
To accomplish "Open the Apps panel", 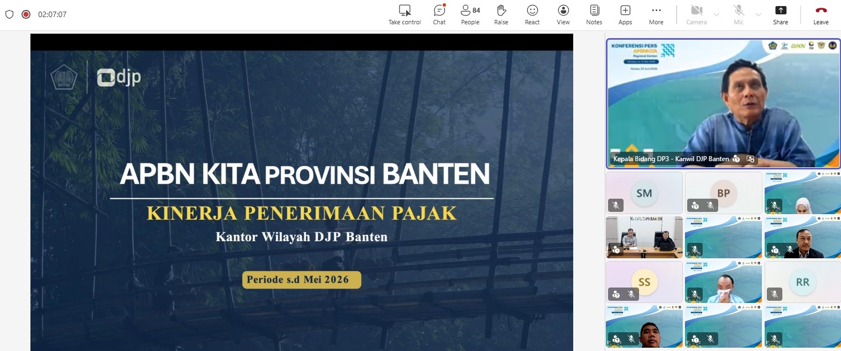I will pos(625,15).
